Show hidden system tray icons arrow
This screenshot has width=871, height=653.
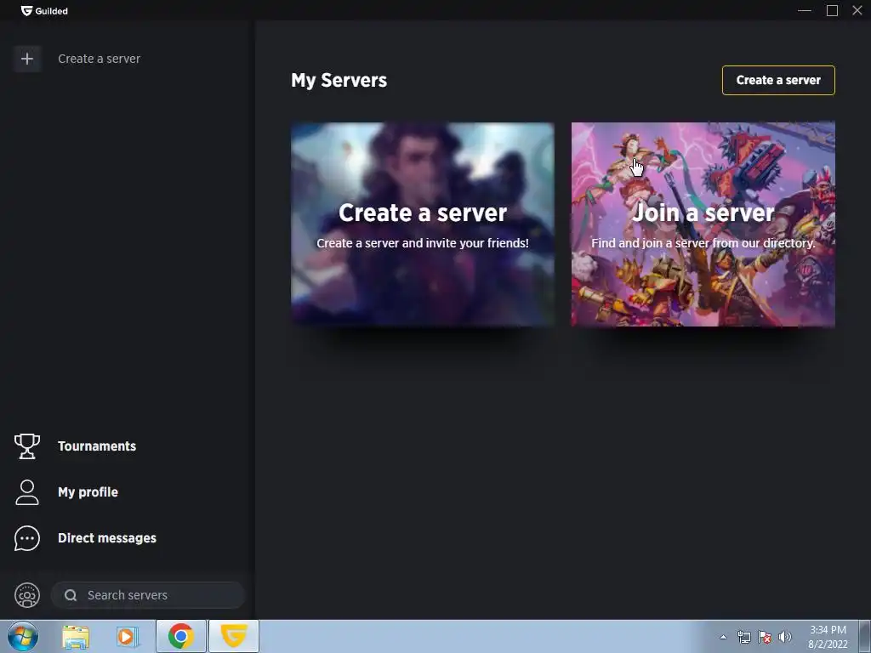click(x=723, y=637)
